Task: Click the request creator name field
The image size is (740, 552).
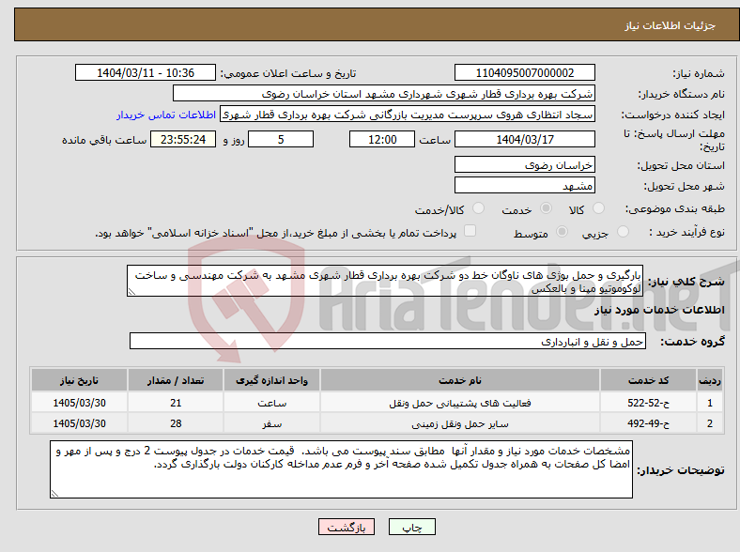Action: (x=408, y=115)
